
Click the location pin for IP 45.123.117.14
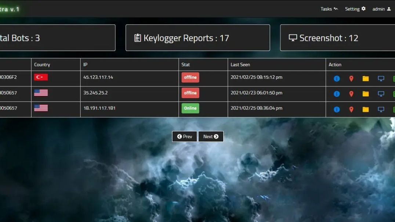[x=351, y=78]
